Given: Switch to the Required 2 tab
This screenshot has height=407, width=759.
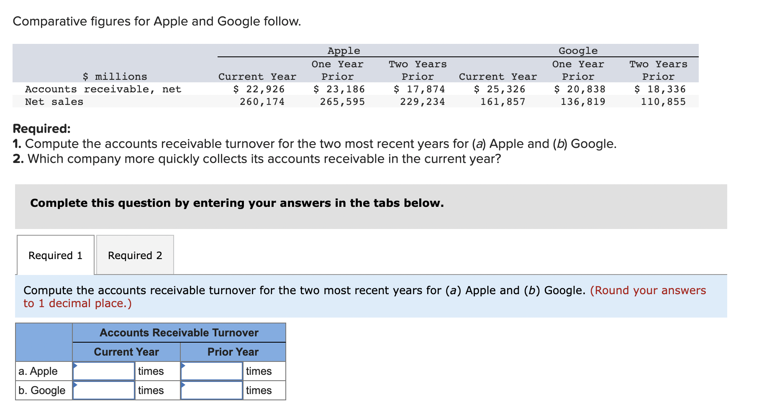Looking at the screenshot, I should click(x=135, y=255).
